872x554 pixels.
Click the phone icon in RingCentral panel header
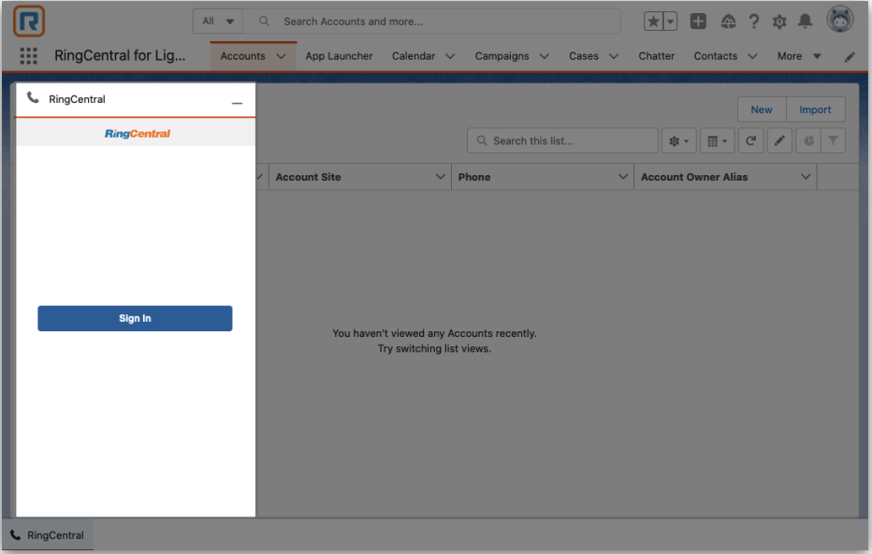coord(34,98)
